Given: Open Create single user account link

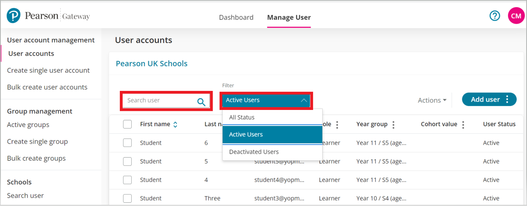Looking at the screenshot, I should coord(48,70).
